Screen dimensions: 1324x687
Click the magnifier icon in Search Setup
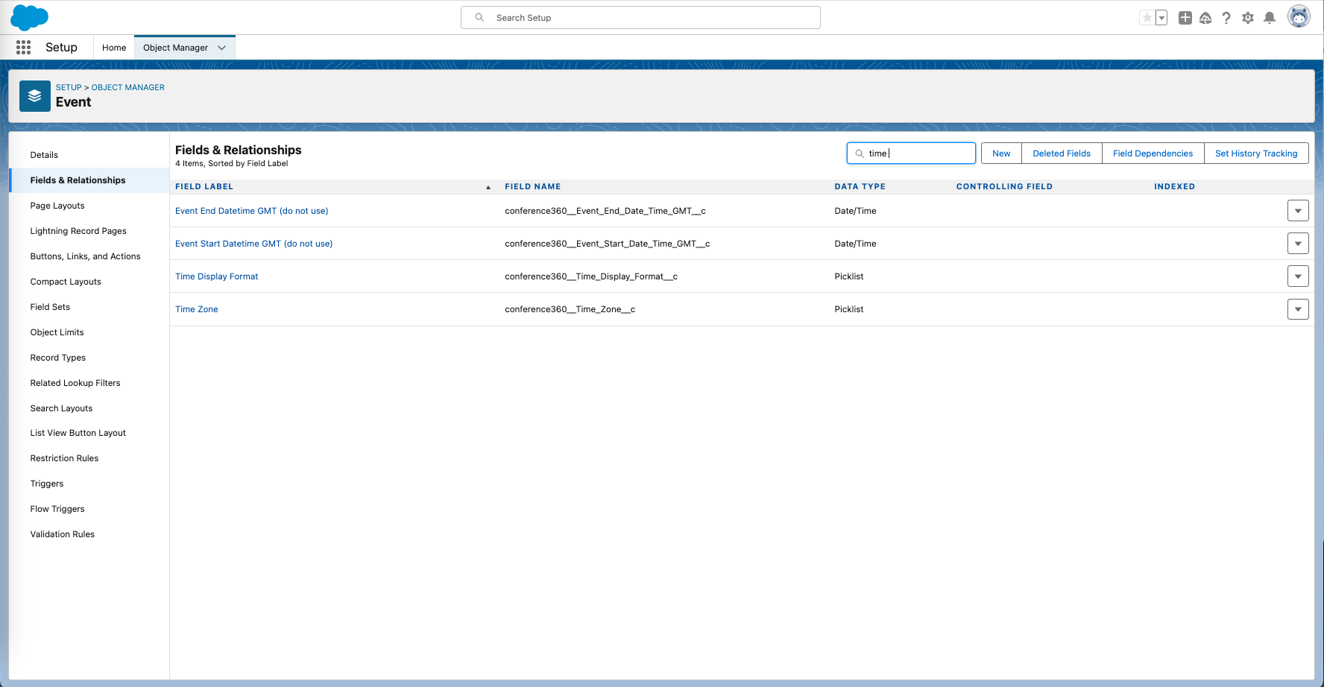(x=480, y=17)
